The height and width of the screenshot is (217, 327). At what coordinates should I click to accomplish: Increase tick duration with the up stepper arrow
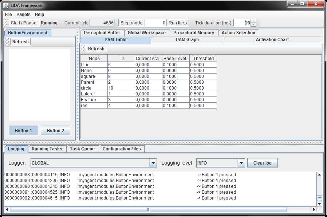click(x=253, y=21)
